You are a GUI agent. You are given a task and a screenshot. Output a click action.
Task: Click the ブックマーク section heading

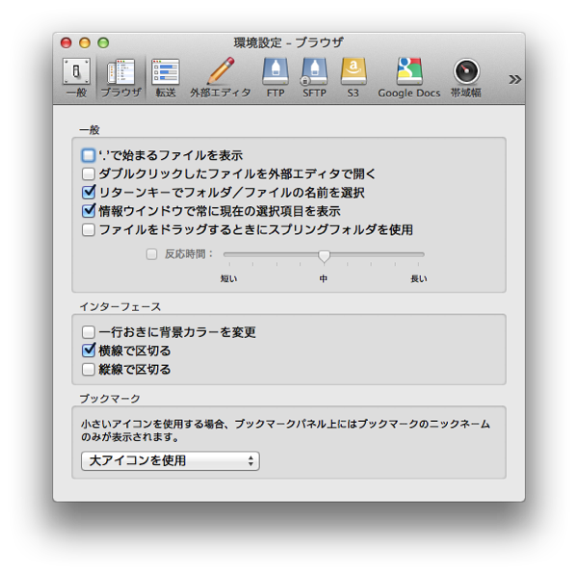click(x=110, y=399)
